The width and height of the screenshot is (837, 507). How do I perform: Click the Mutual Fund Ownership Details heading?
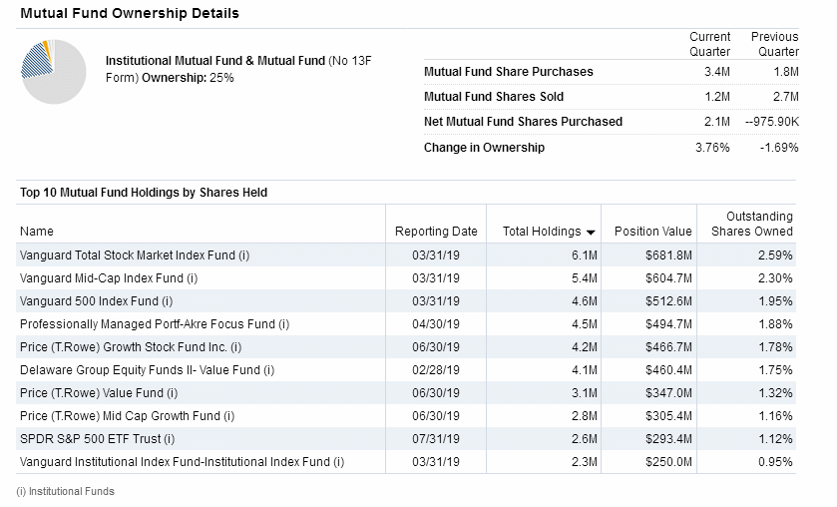(130, 13)
